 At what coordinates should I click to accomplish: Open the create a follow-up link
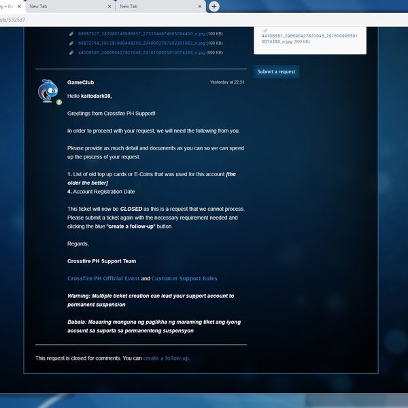click(166, 358)
